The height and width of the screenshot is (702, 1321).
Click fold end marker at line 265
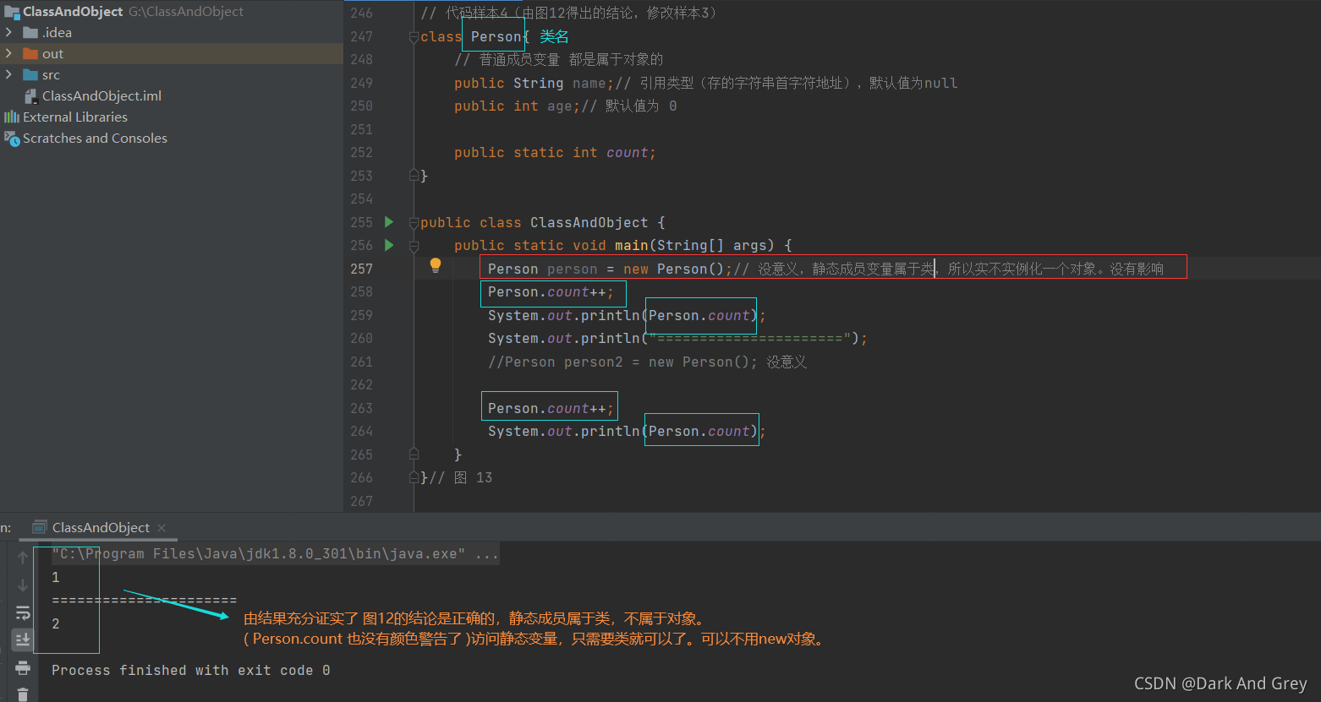(x=414, y=454)
